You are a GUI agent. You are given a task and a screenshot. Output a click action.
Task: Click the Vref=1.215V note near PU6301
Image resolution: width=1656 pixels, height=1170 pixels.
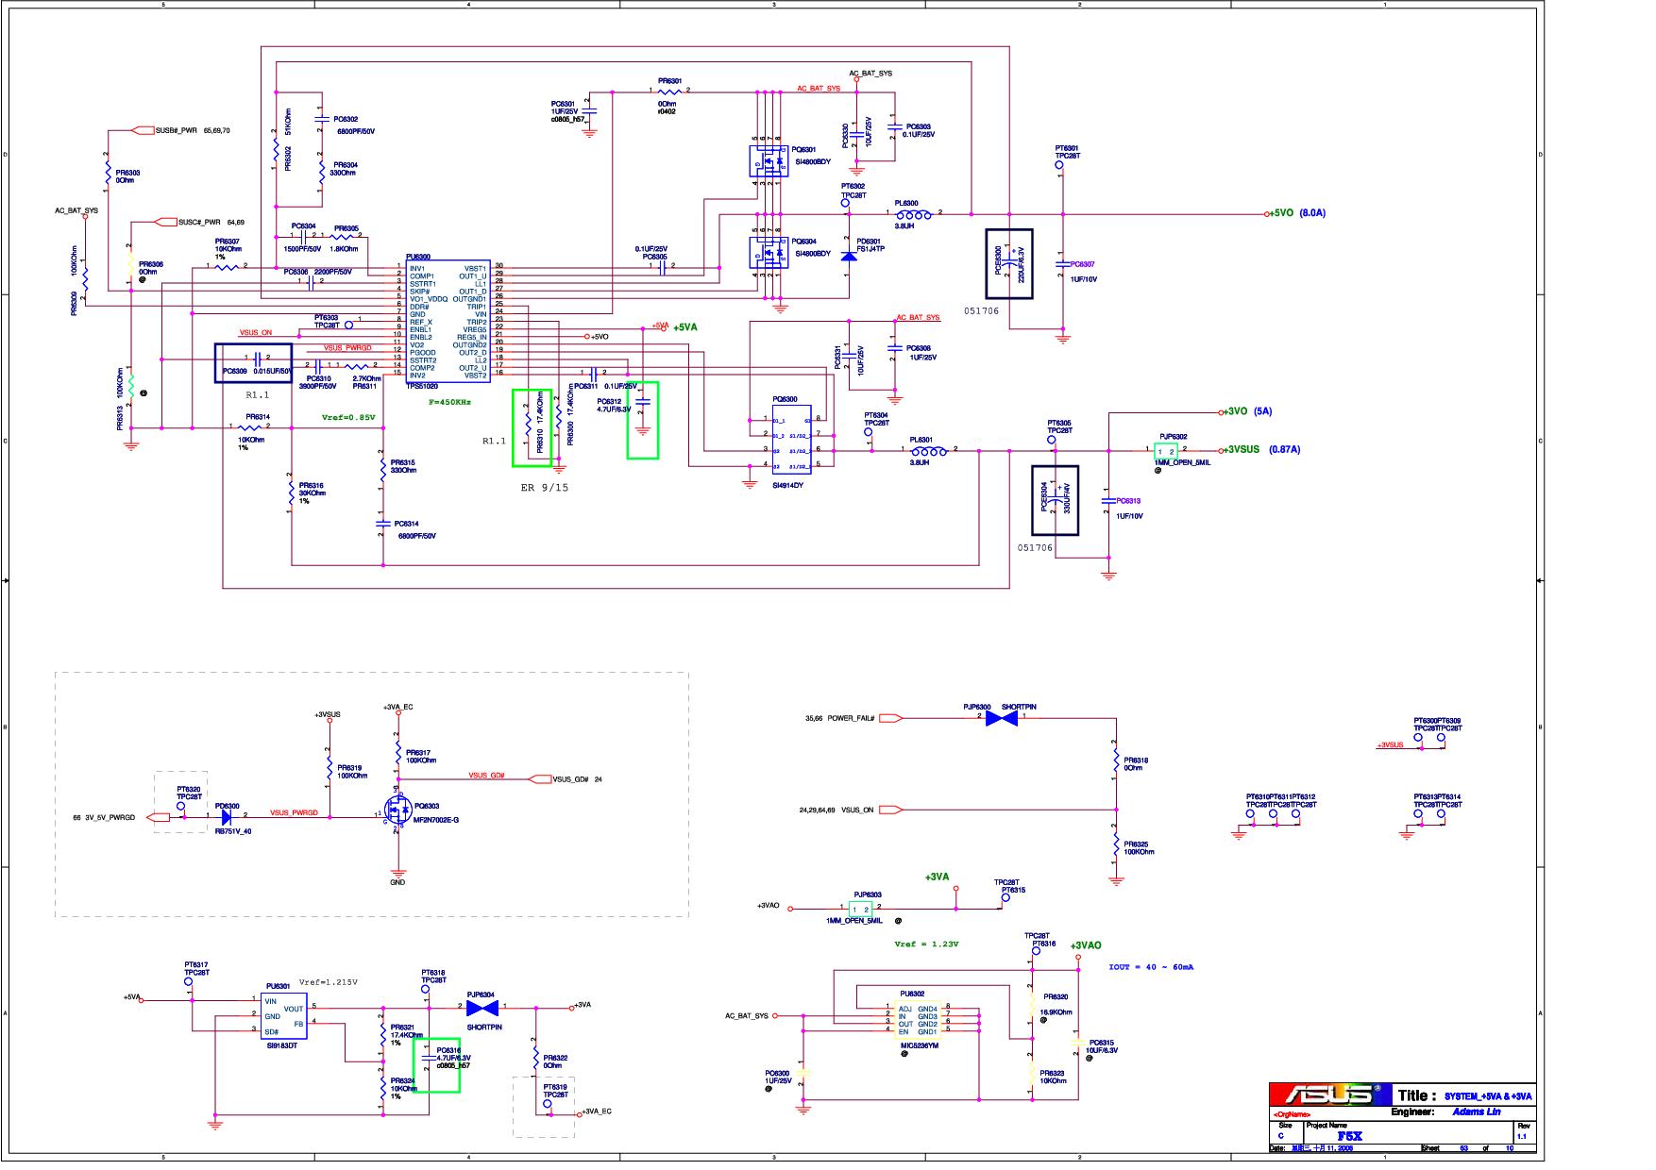pos(328,982)
